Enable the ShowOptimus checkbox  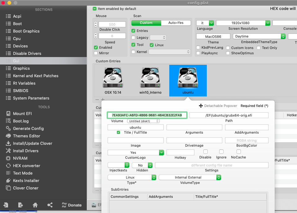click(228, 53)
